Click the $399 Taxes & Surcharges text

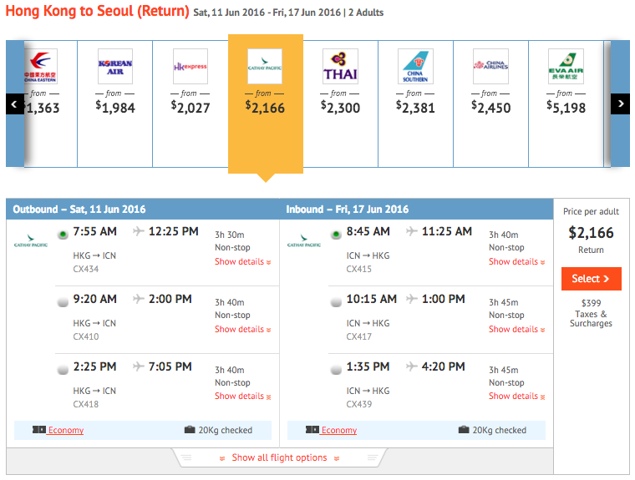pos(591,313)
